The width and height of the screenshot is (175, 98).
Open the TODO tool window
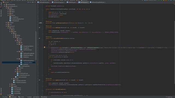point(21,97)
